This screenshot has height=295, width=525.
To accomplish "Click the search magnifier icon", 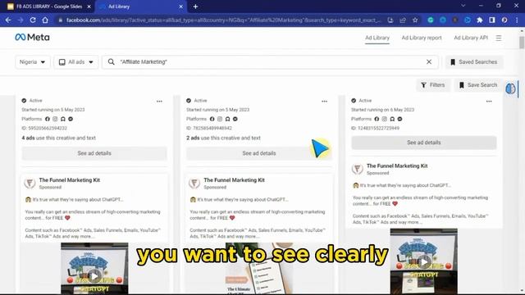I will click(x=112, y=62).
